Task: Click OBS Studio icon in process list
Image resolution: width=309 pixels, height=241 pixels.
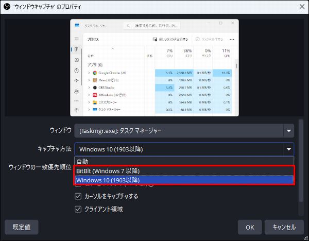Action: point(95,88)
